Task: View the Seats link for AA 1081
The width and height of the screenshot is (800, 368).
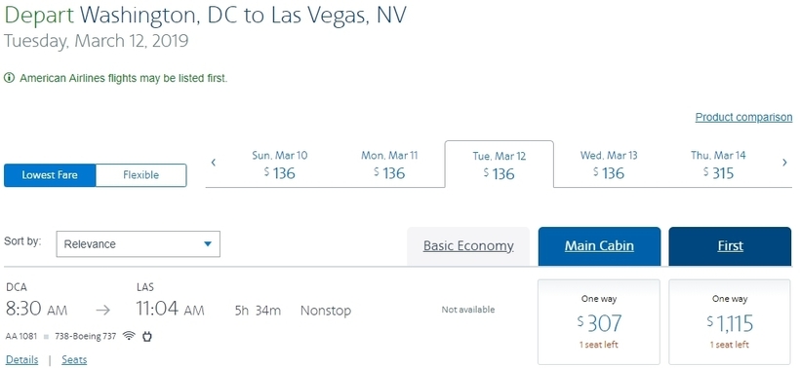Action: click(74, 360)
